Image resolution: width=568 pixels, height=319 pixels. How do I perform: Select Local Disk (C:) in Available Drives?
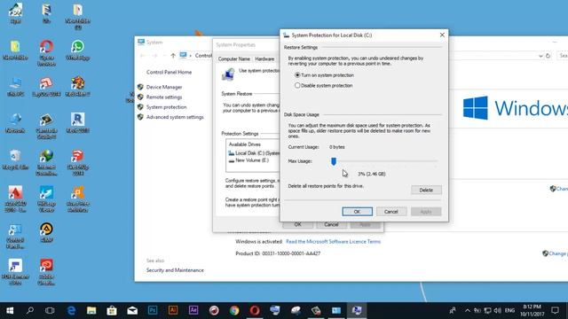tap(254, 153)
